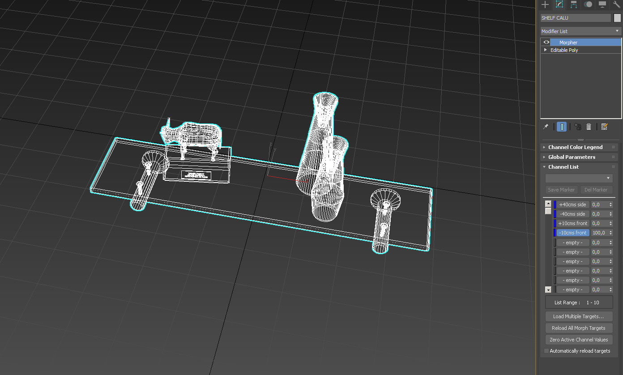
Task: Click the +40cms side blue color indicator
Action: pos(555,205)
